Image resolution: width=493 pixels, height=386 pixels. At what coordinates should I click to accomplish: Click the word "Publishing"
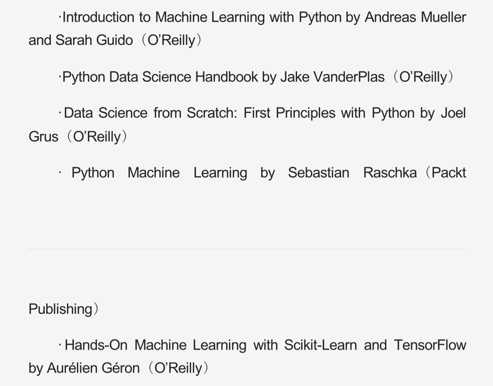[x=60, y=309]
